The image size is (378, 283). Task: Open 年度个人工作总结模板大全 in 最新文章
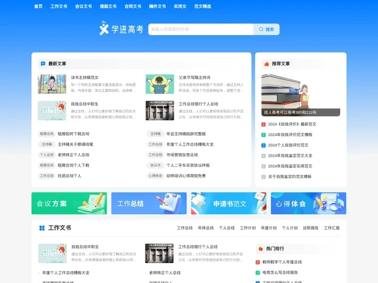[x=190, y=145]
